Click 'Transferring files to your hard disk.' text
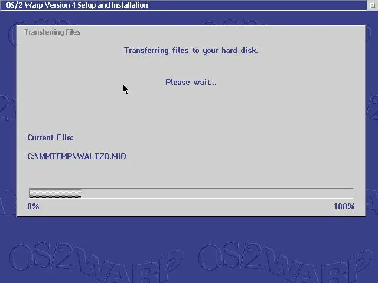 [191, 51]
